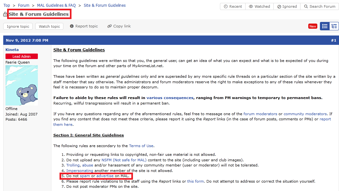Copy link to this topic

pos(119,26)
